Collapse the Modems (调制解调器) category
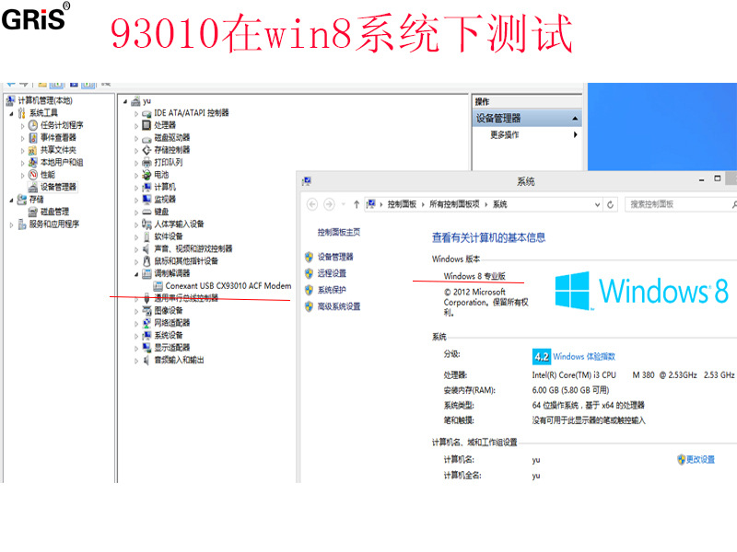The image size is (737, 552). coord(136,274)
